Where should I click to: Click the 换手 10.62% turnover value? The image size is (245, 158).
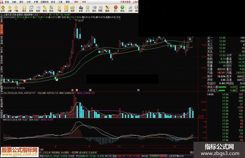click(x=221, y=77)
